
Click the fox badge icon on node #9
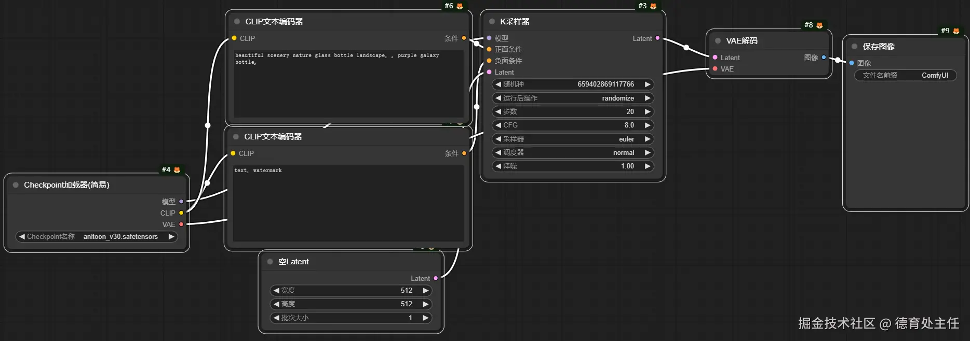click(x=956, y=31)
